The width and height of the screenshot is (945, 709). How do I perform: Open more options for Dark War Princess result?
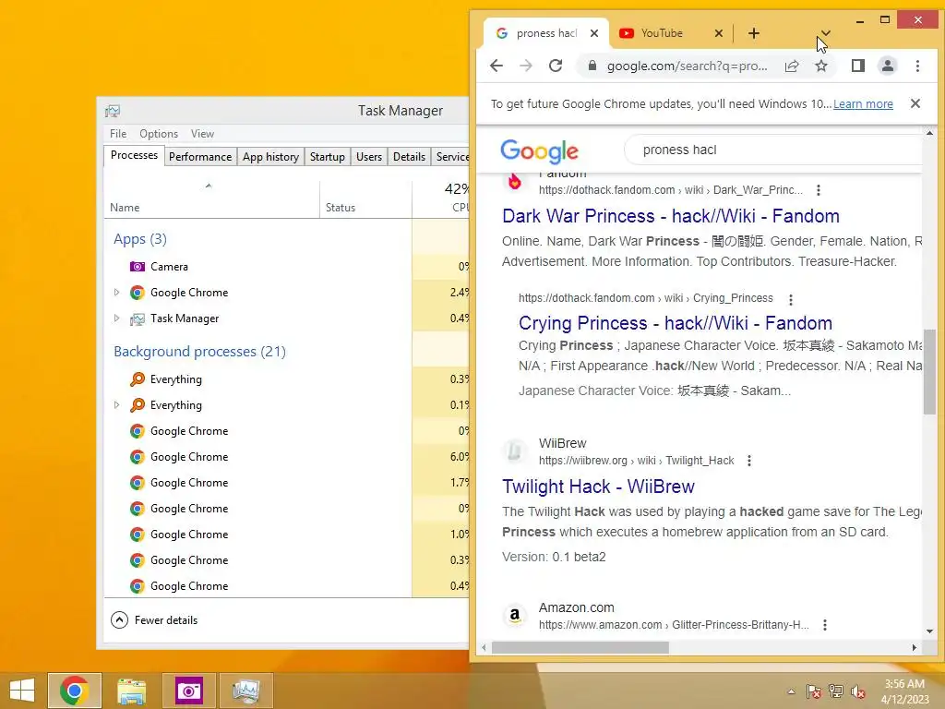click(819, 190)
